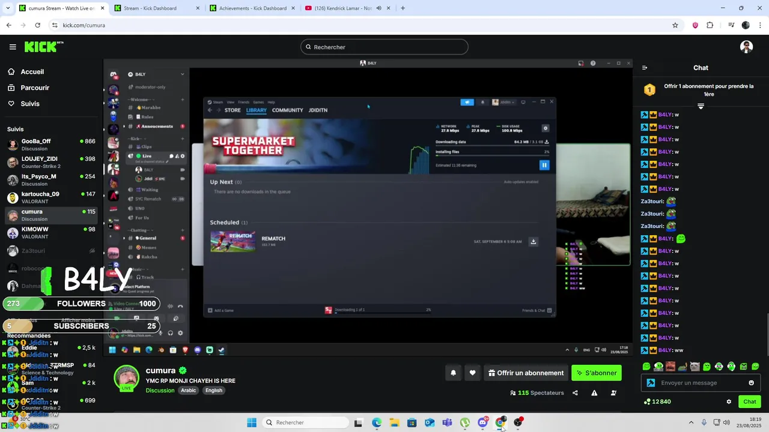Open GooBa_Off followed channel
The image size is (769, 432).
51,145
